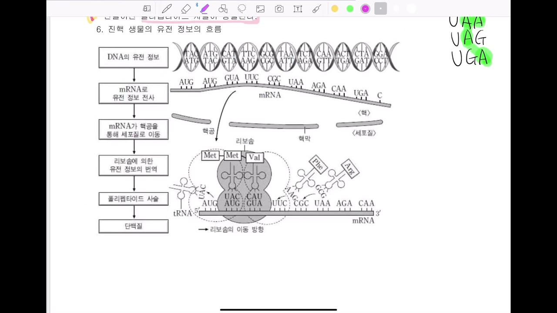Select the Eraser tool
The width and height of the screenshot is (557, 313).
point(186,9)
